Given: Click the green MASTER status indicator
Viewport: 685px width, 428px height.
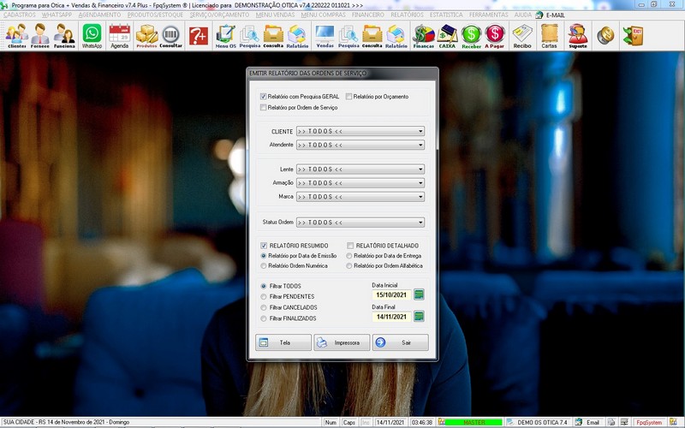Looking at the screenshot, I should pyautogui.click(x=474, y=422).
